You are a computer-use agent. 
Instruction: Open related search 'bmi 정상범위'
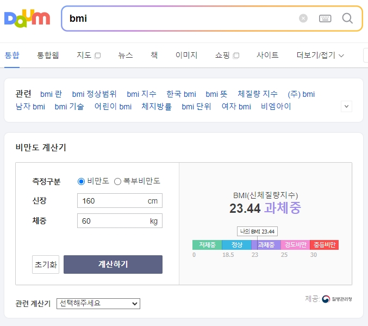94,94
